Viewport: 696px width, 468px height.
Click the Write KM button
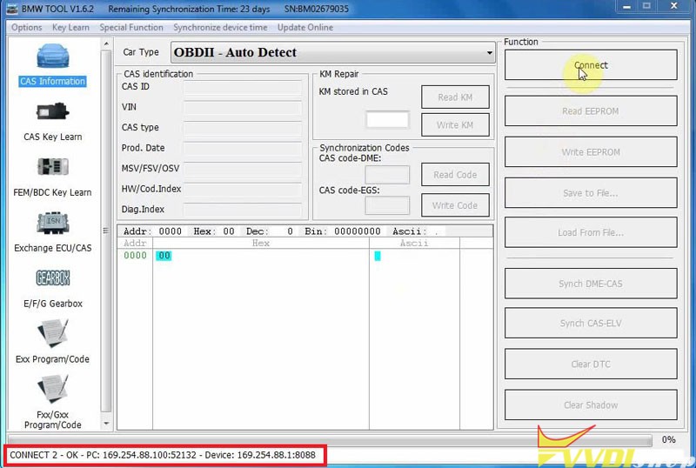coord(455,124)
